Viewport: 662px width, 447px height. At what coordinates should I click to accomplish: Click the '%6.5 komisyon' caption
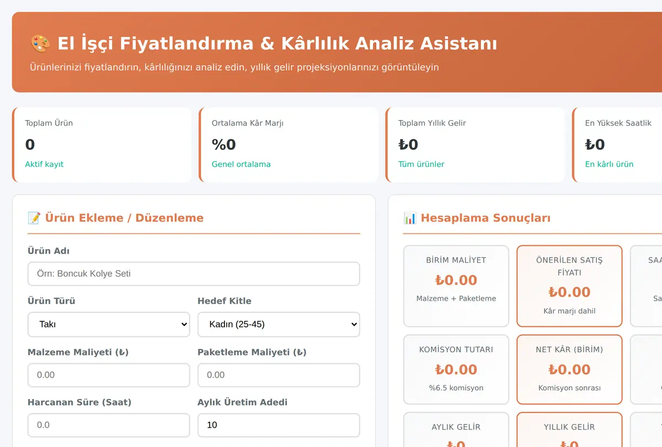coord(456,388)
